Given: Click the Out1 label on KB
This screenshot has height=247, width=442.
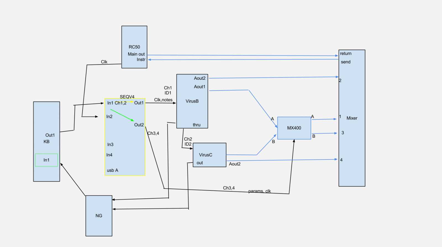Looking at the screenshot, I should point(50,135).
